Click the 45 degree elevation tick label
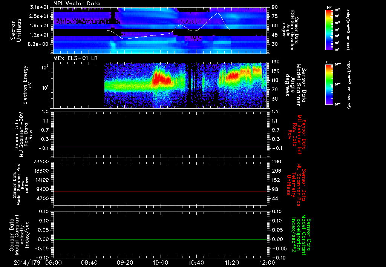This screenshot has width=386, height=267. (275, 35)
